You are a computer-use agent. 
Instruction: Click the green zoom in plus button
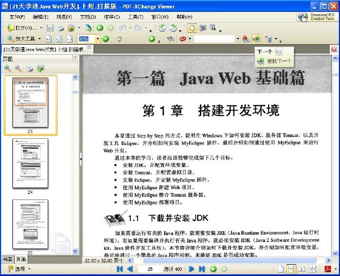[x=151, y=39]
